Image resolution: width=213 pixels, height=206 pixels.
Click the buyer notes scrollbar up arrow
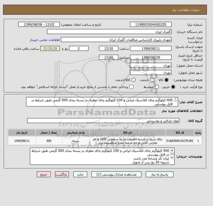pyautogui.click(x=172, y=150)
